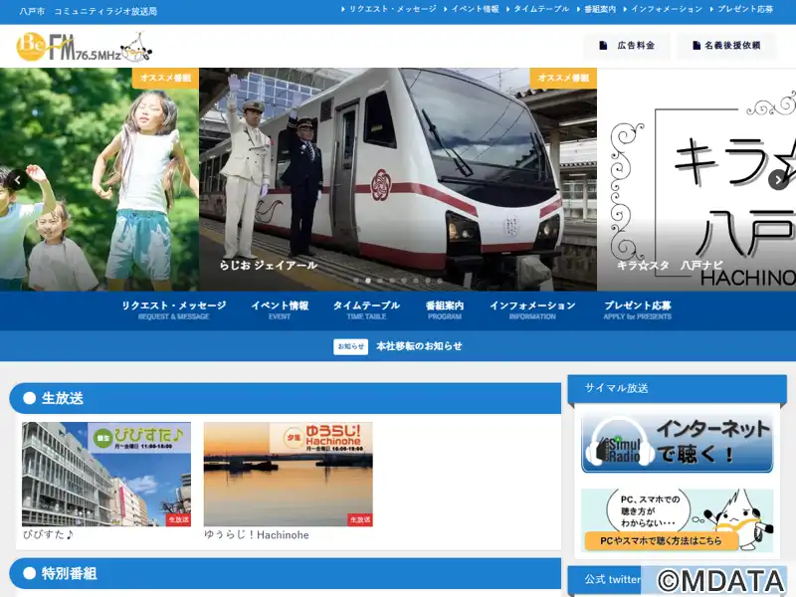Click ゆうらじ！Hachinohe title text link

(256, 535)
